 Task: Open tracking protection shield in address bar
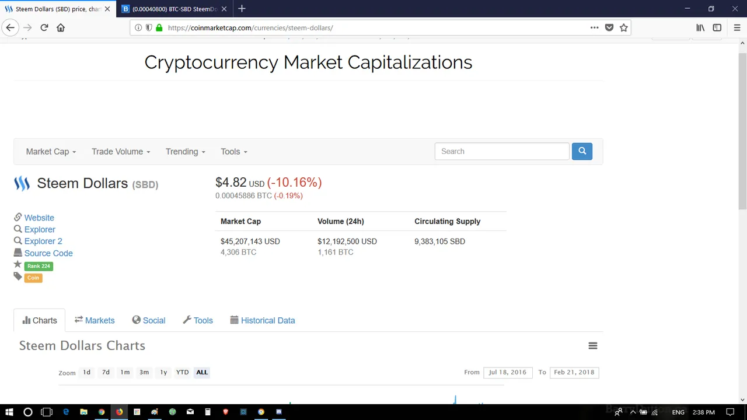(x=149, y=27)
